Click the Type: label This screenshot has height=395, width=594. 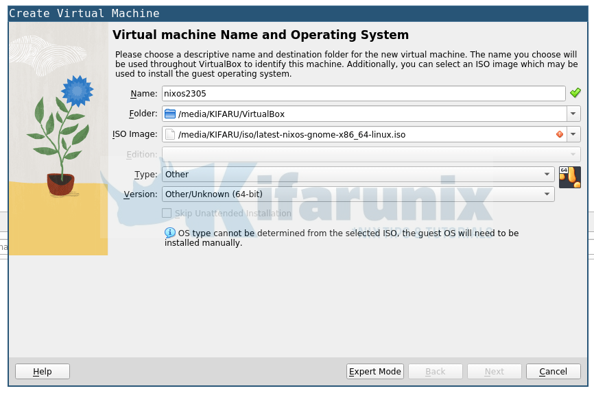click(x=146, y=175)
